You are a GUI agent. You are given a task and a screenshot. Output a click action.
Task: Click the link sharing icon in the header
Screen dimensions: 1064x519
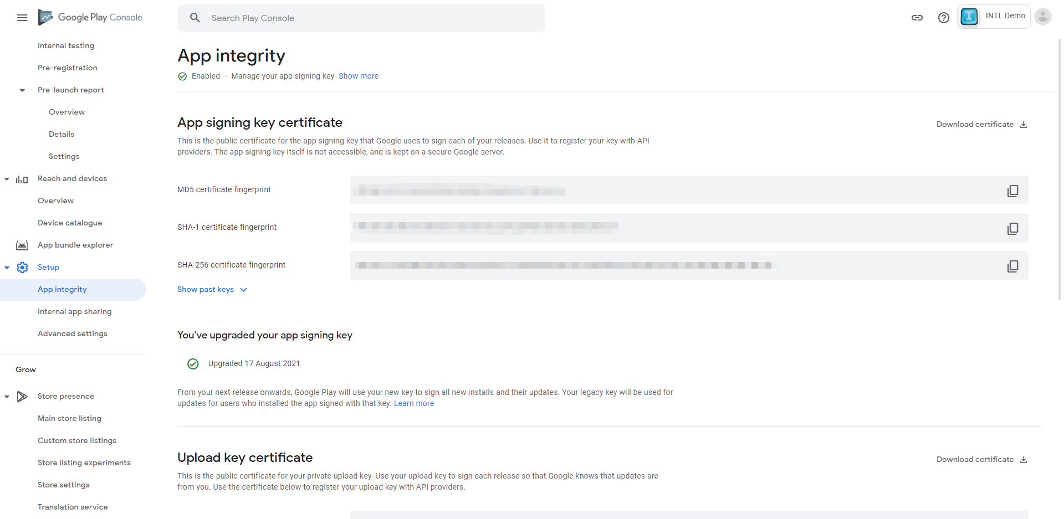[x=917, y=17]
